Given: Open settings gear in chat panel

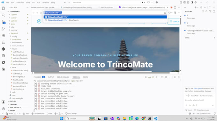Looking at the screenshot, I should 201,7.
